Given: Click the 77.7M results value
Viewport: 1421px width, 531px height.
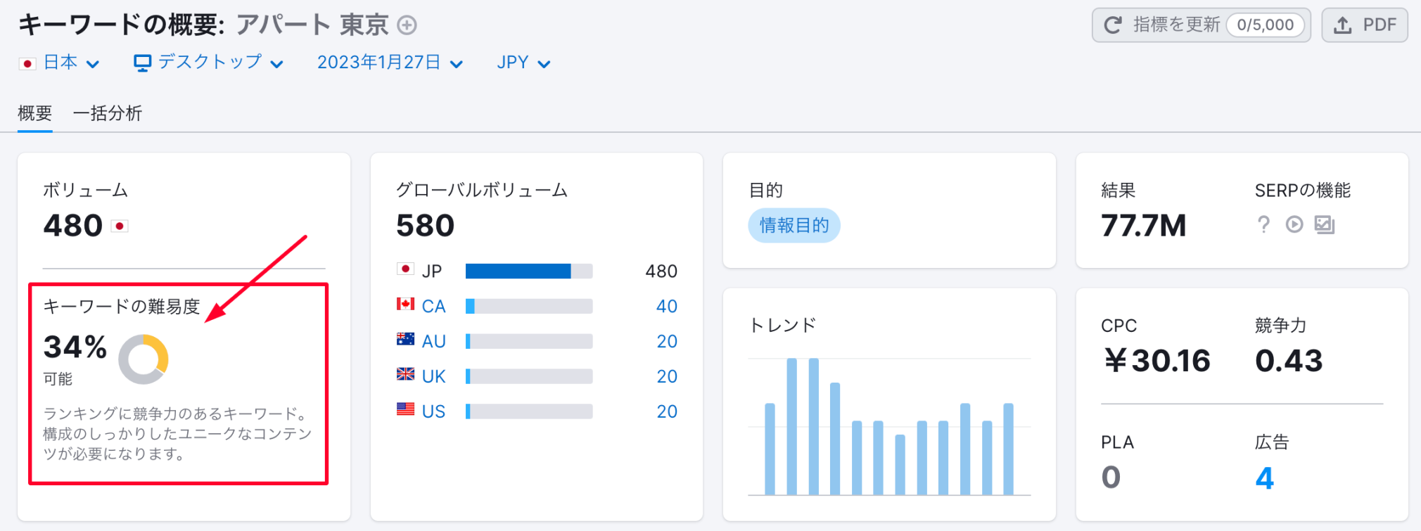Looking at the screenshot, I should point(1144,226).
